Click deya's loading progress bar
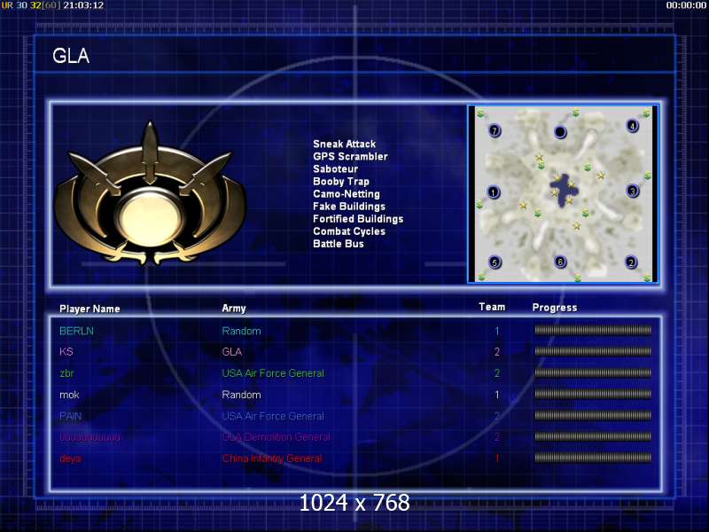Screen dimensions: 709x532 593,458
